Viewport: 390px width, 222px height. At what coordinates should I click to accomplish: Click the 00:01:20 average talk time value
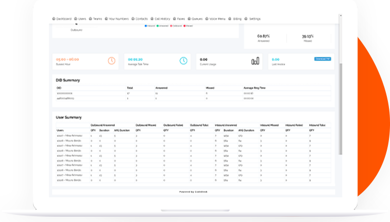coord(135,59)
